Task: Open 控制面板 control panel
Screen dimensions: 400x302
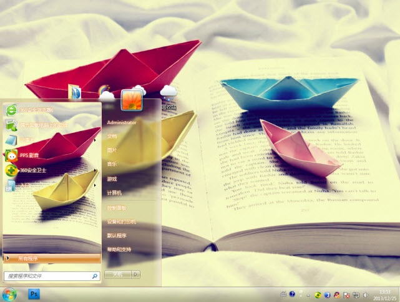Action: tap(117, 208)
